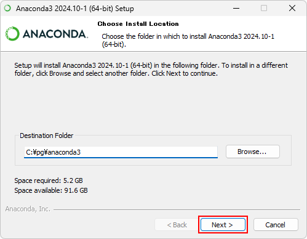The width and height of the screenshot is (307, 239).
Task: Click the Anaconda ring icon in title bar
Action: pyautogui.click(x=7, y=9)
